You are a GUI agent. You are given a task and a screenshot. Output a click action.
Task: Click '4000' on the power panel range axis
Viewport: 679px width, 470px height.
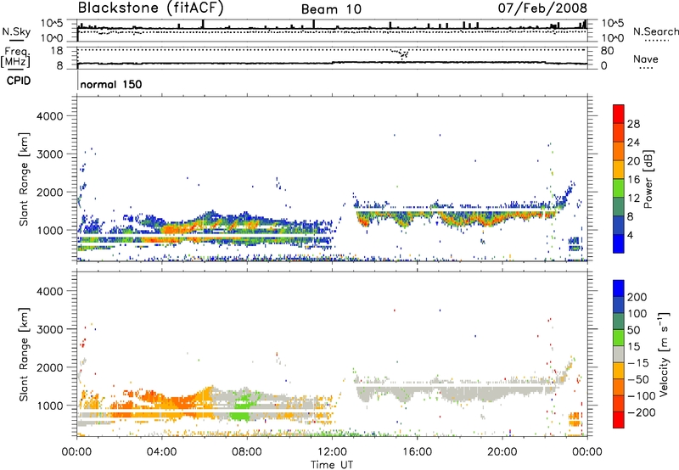[50, 116]
